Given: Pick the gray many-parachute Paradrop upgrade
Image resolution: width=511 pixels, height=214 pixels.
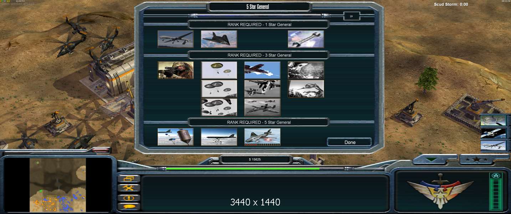Looking at the screenshot, I should pyautogui.click(x=219, y=107).
